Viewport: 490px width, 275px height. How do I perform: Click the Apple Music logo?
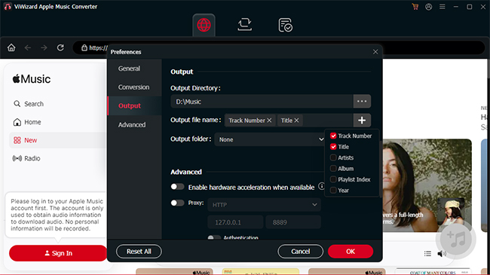(x=32, y=79)
